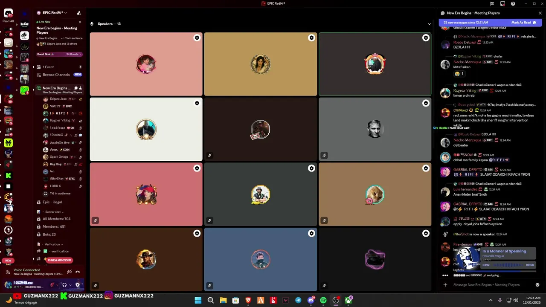The height and width of the screenshot is (307, 546).
Task: Click the NEW servers indicator pill
Action: (8, 261)
